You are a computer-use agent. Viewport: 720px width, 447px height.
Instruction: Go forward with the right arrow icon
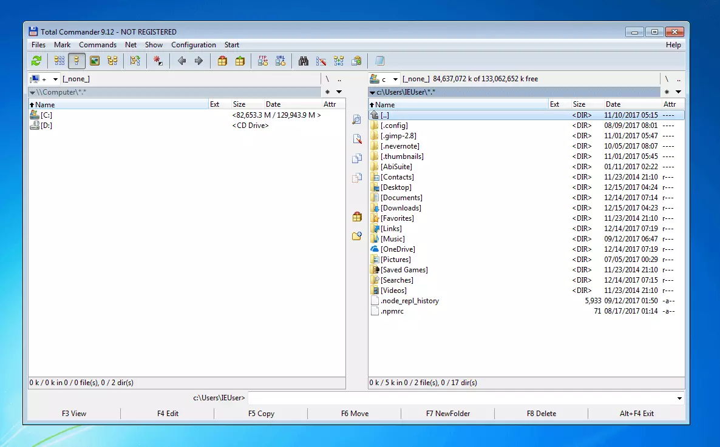click(199, 61)
